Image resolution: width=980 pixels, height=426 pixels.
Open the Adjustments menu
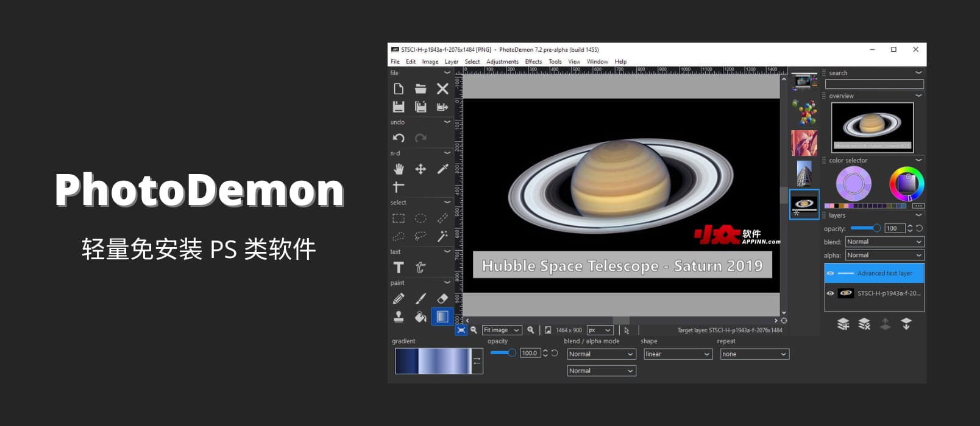tap(502, 61)
